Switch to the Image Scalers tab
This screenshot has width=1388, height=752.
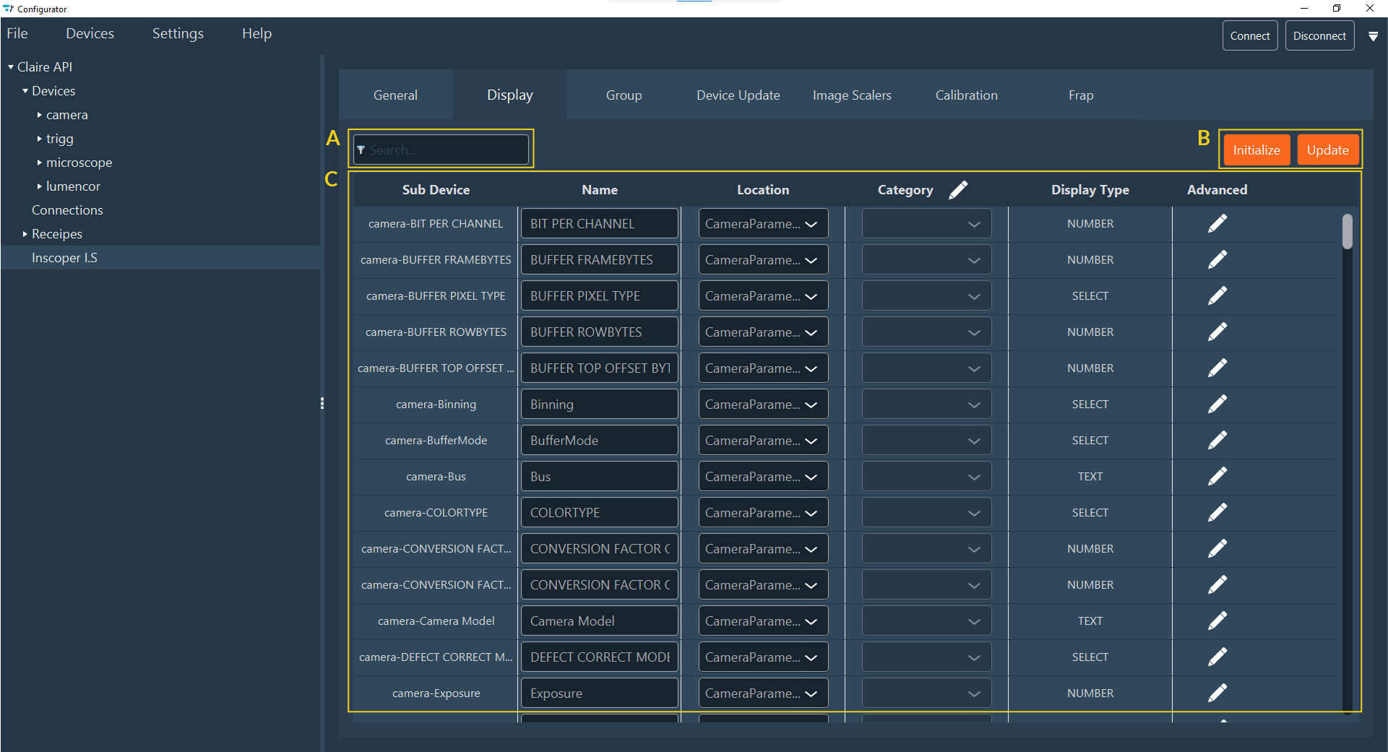pyautogui.click(x=852, y=95)
